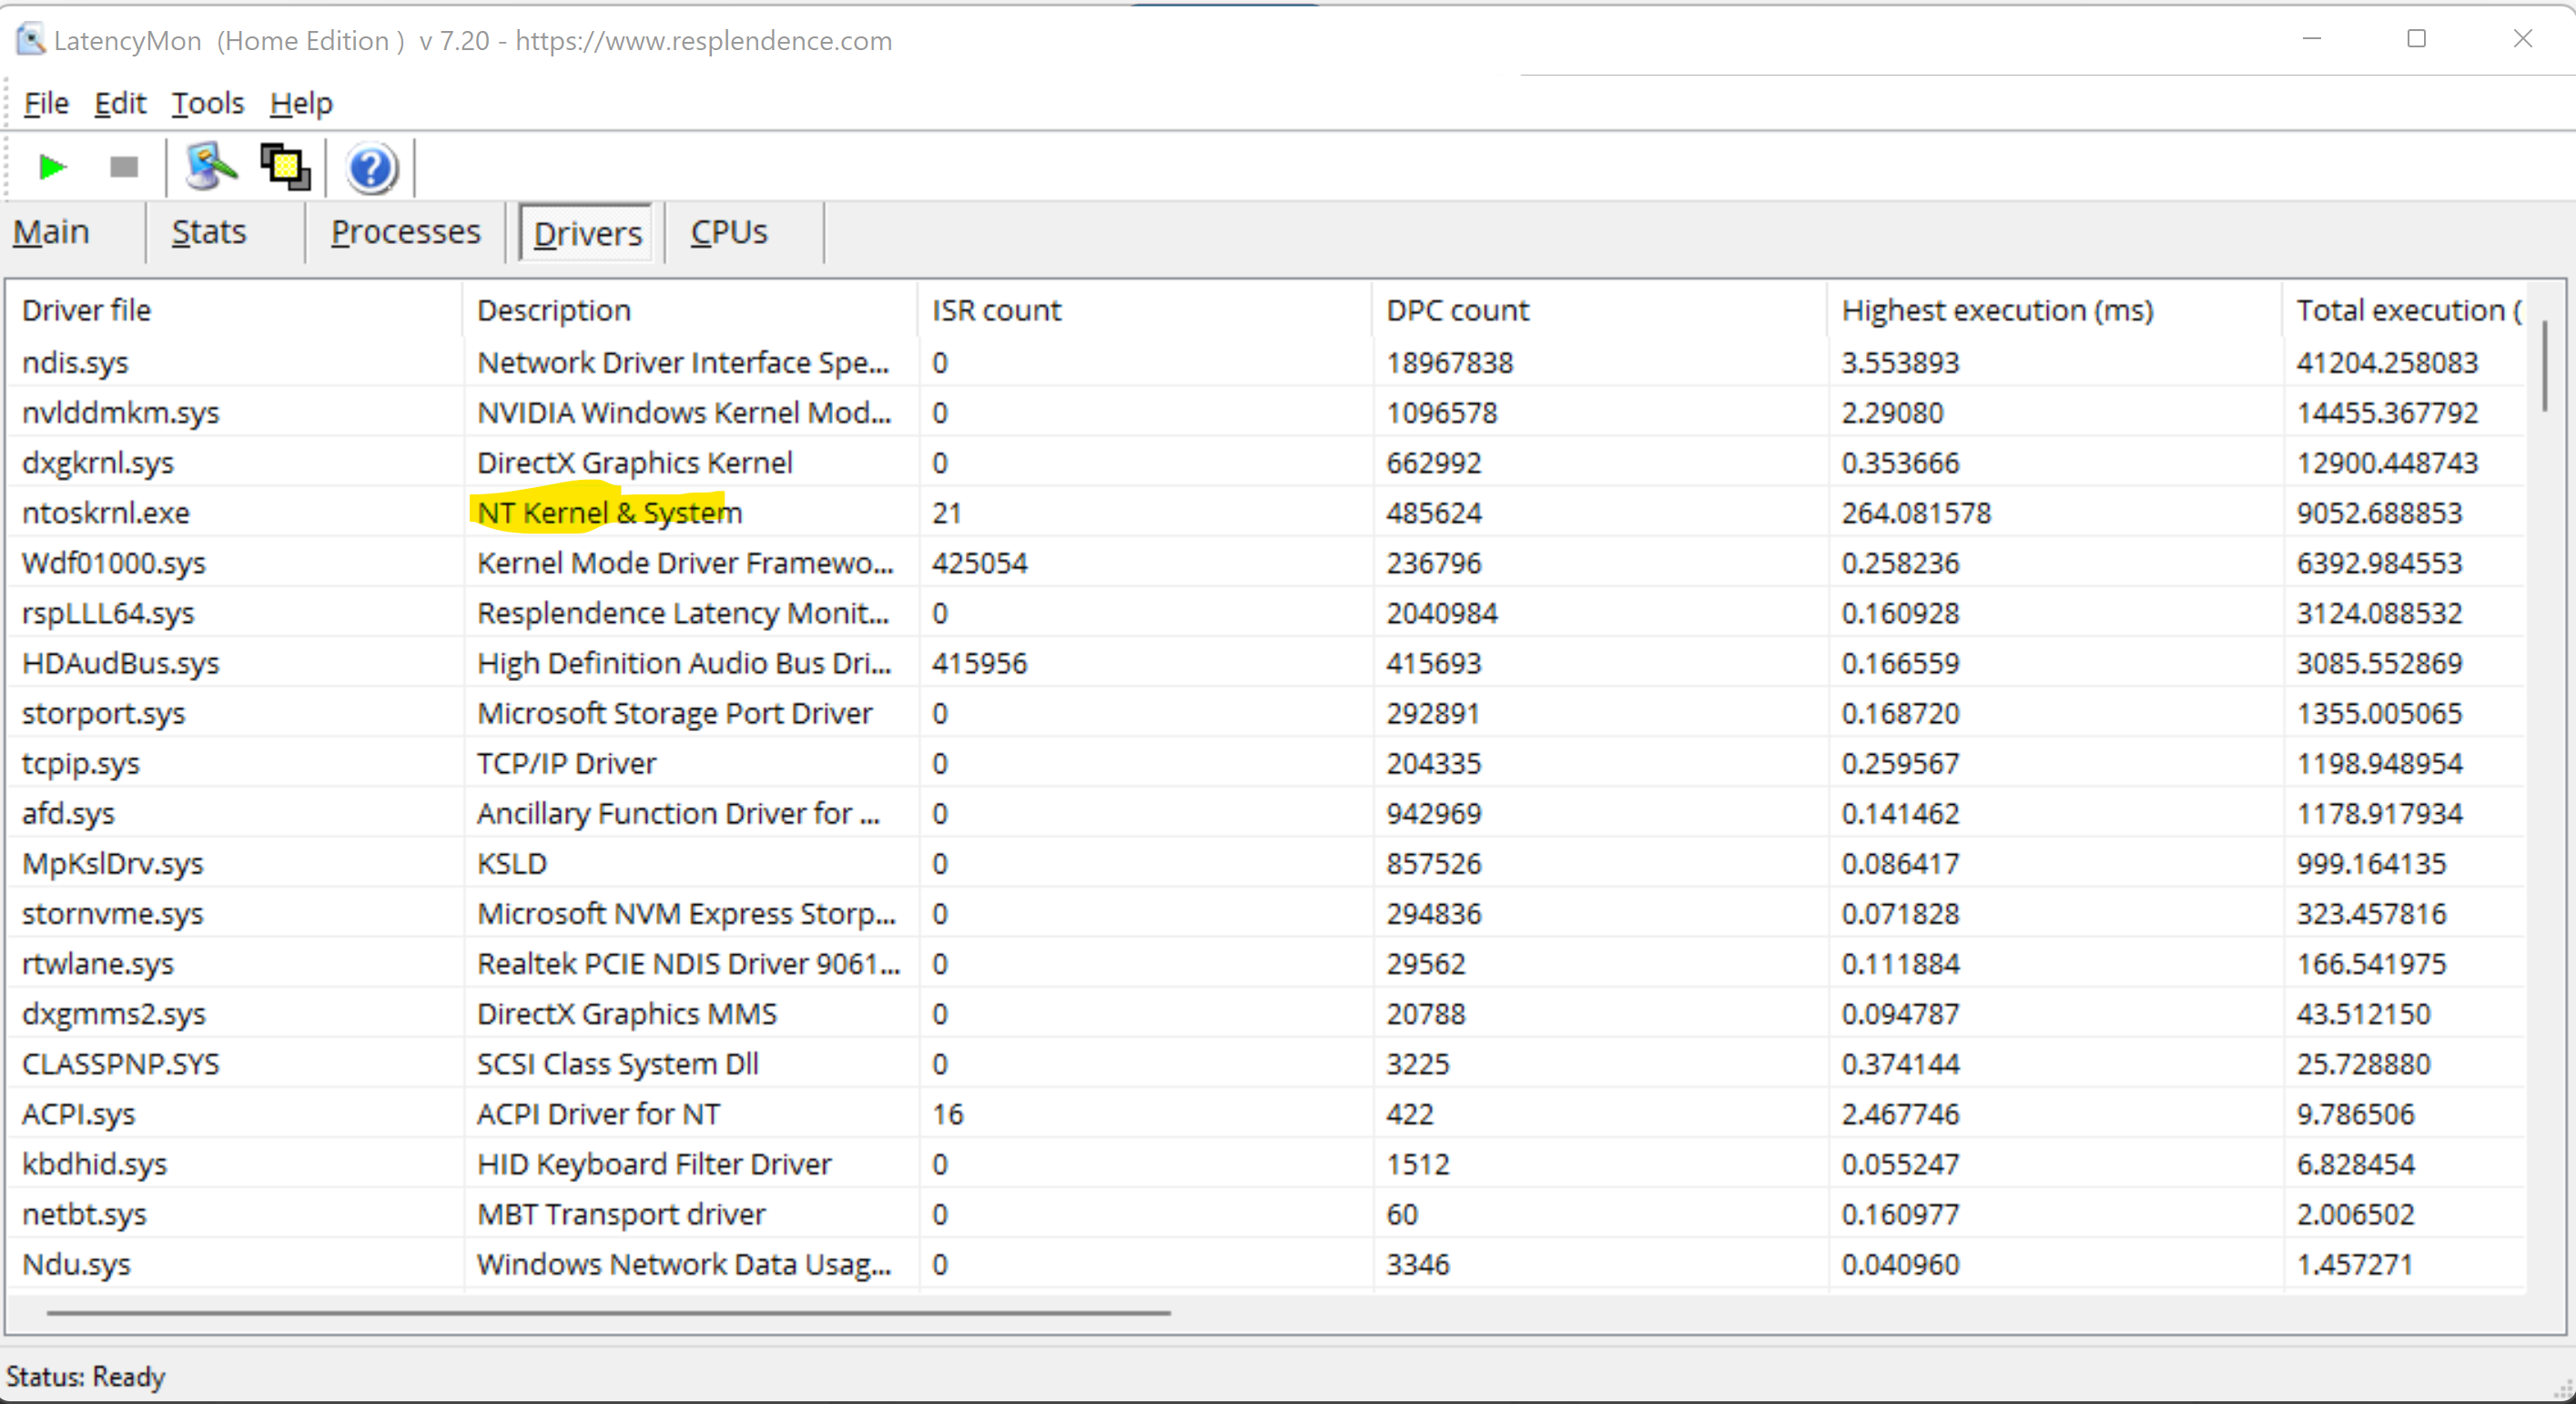The height and width of the screenshot is (1404, 2576).
Task: Open help via the blue question mark icon
Action: click(x=371, y=168)
